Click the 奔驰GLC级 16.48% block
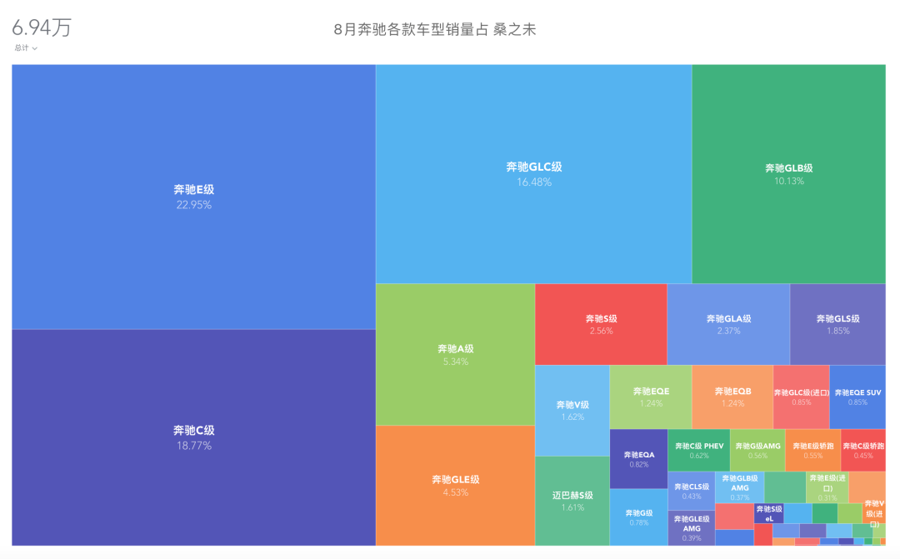This screenshot has width=900, height=559. [533, 173]
